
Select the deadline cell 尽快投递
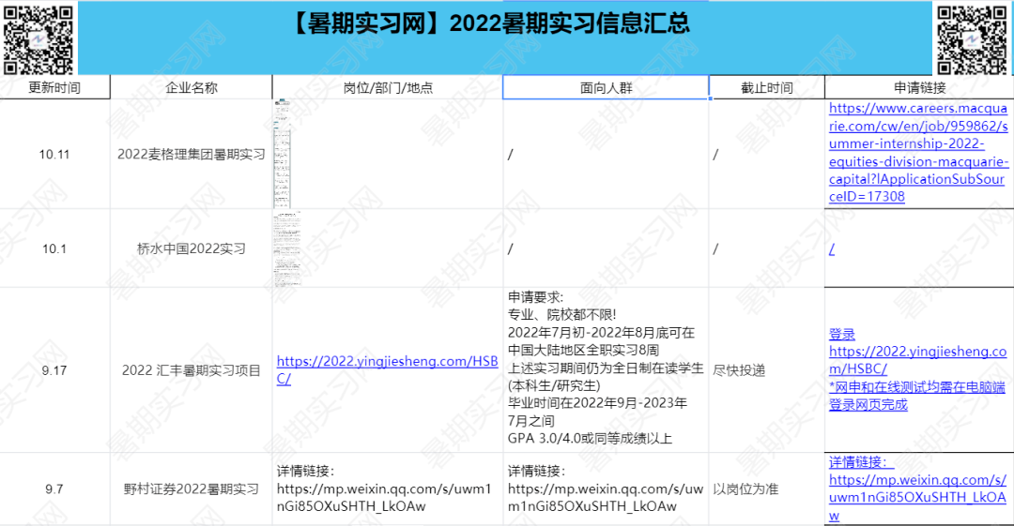point(767,370)
